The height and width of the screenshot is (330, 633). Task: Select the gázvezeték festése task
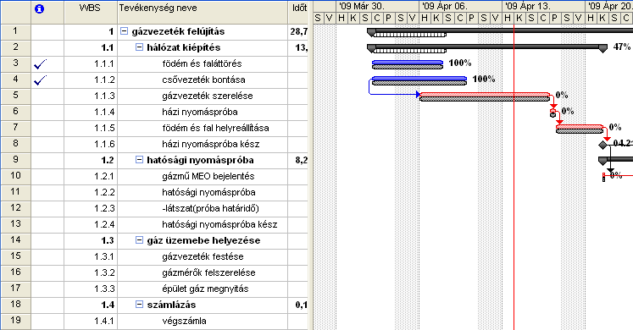click(203, 256)
